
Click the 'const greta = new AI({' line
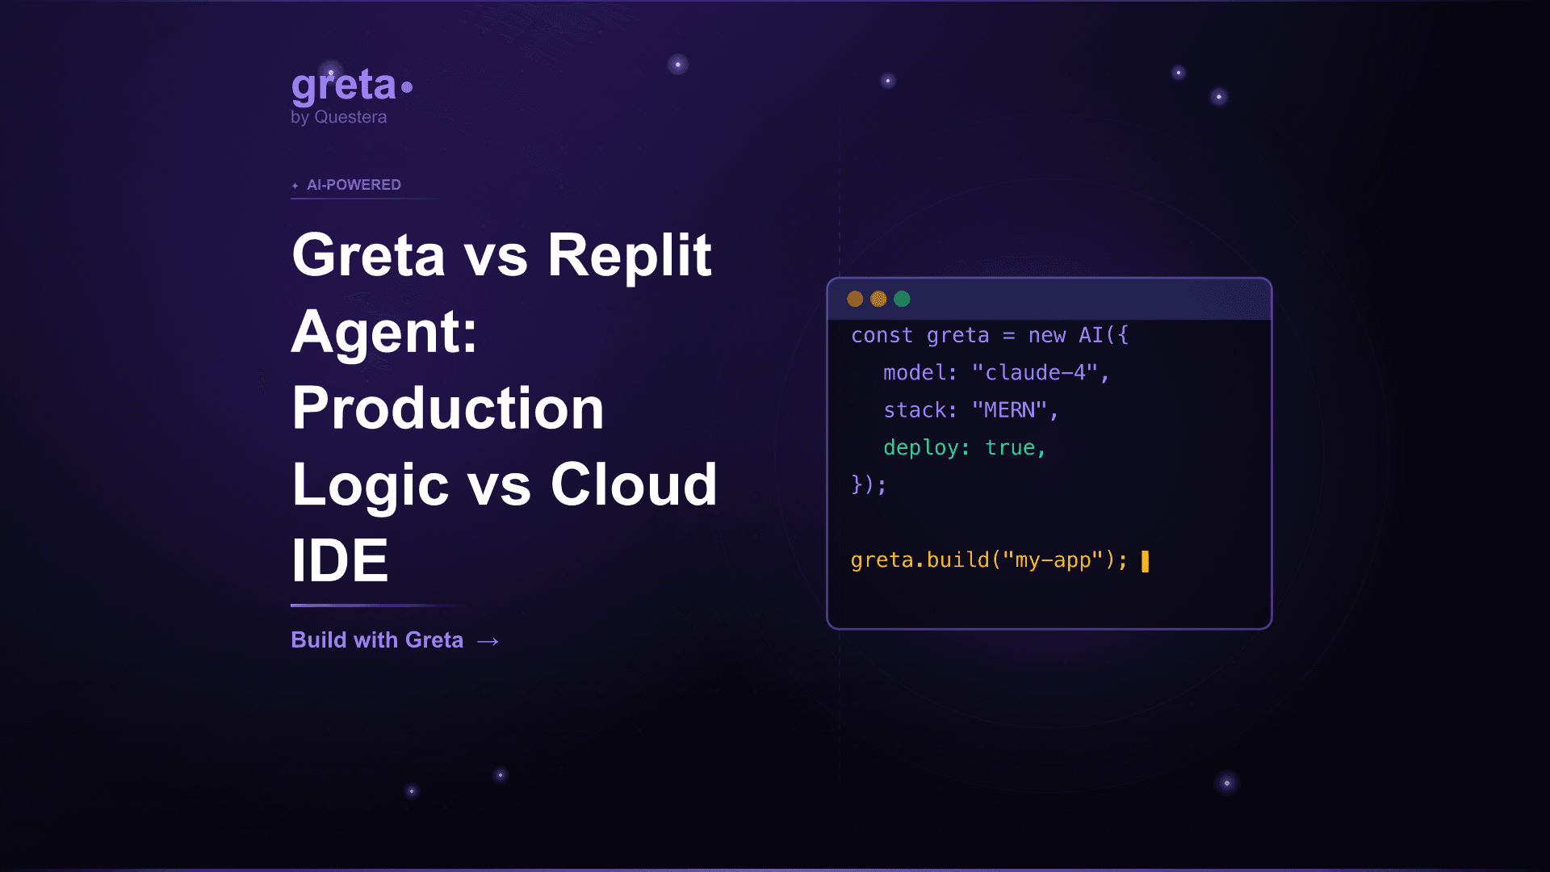tap(990, 335)
